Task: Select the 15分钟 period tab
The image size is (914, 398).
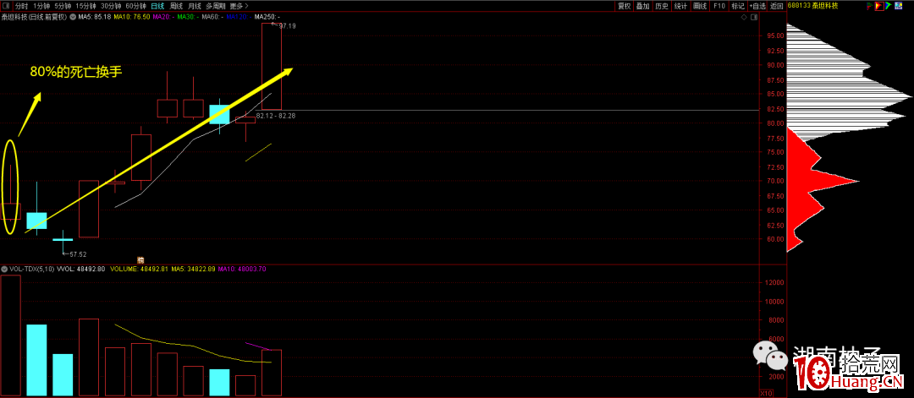Action: point(85,6)
